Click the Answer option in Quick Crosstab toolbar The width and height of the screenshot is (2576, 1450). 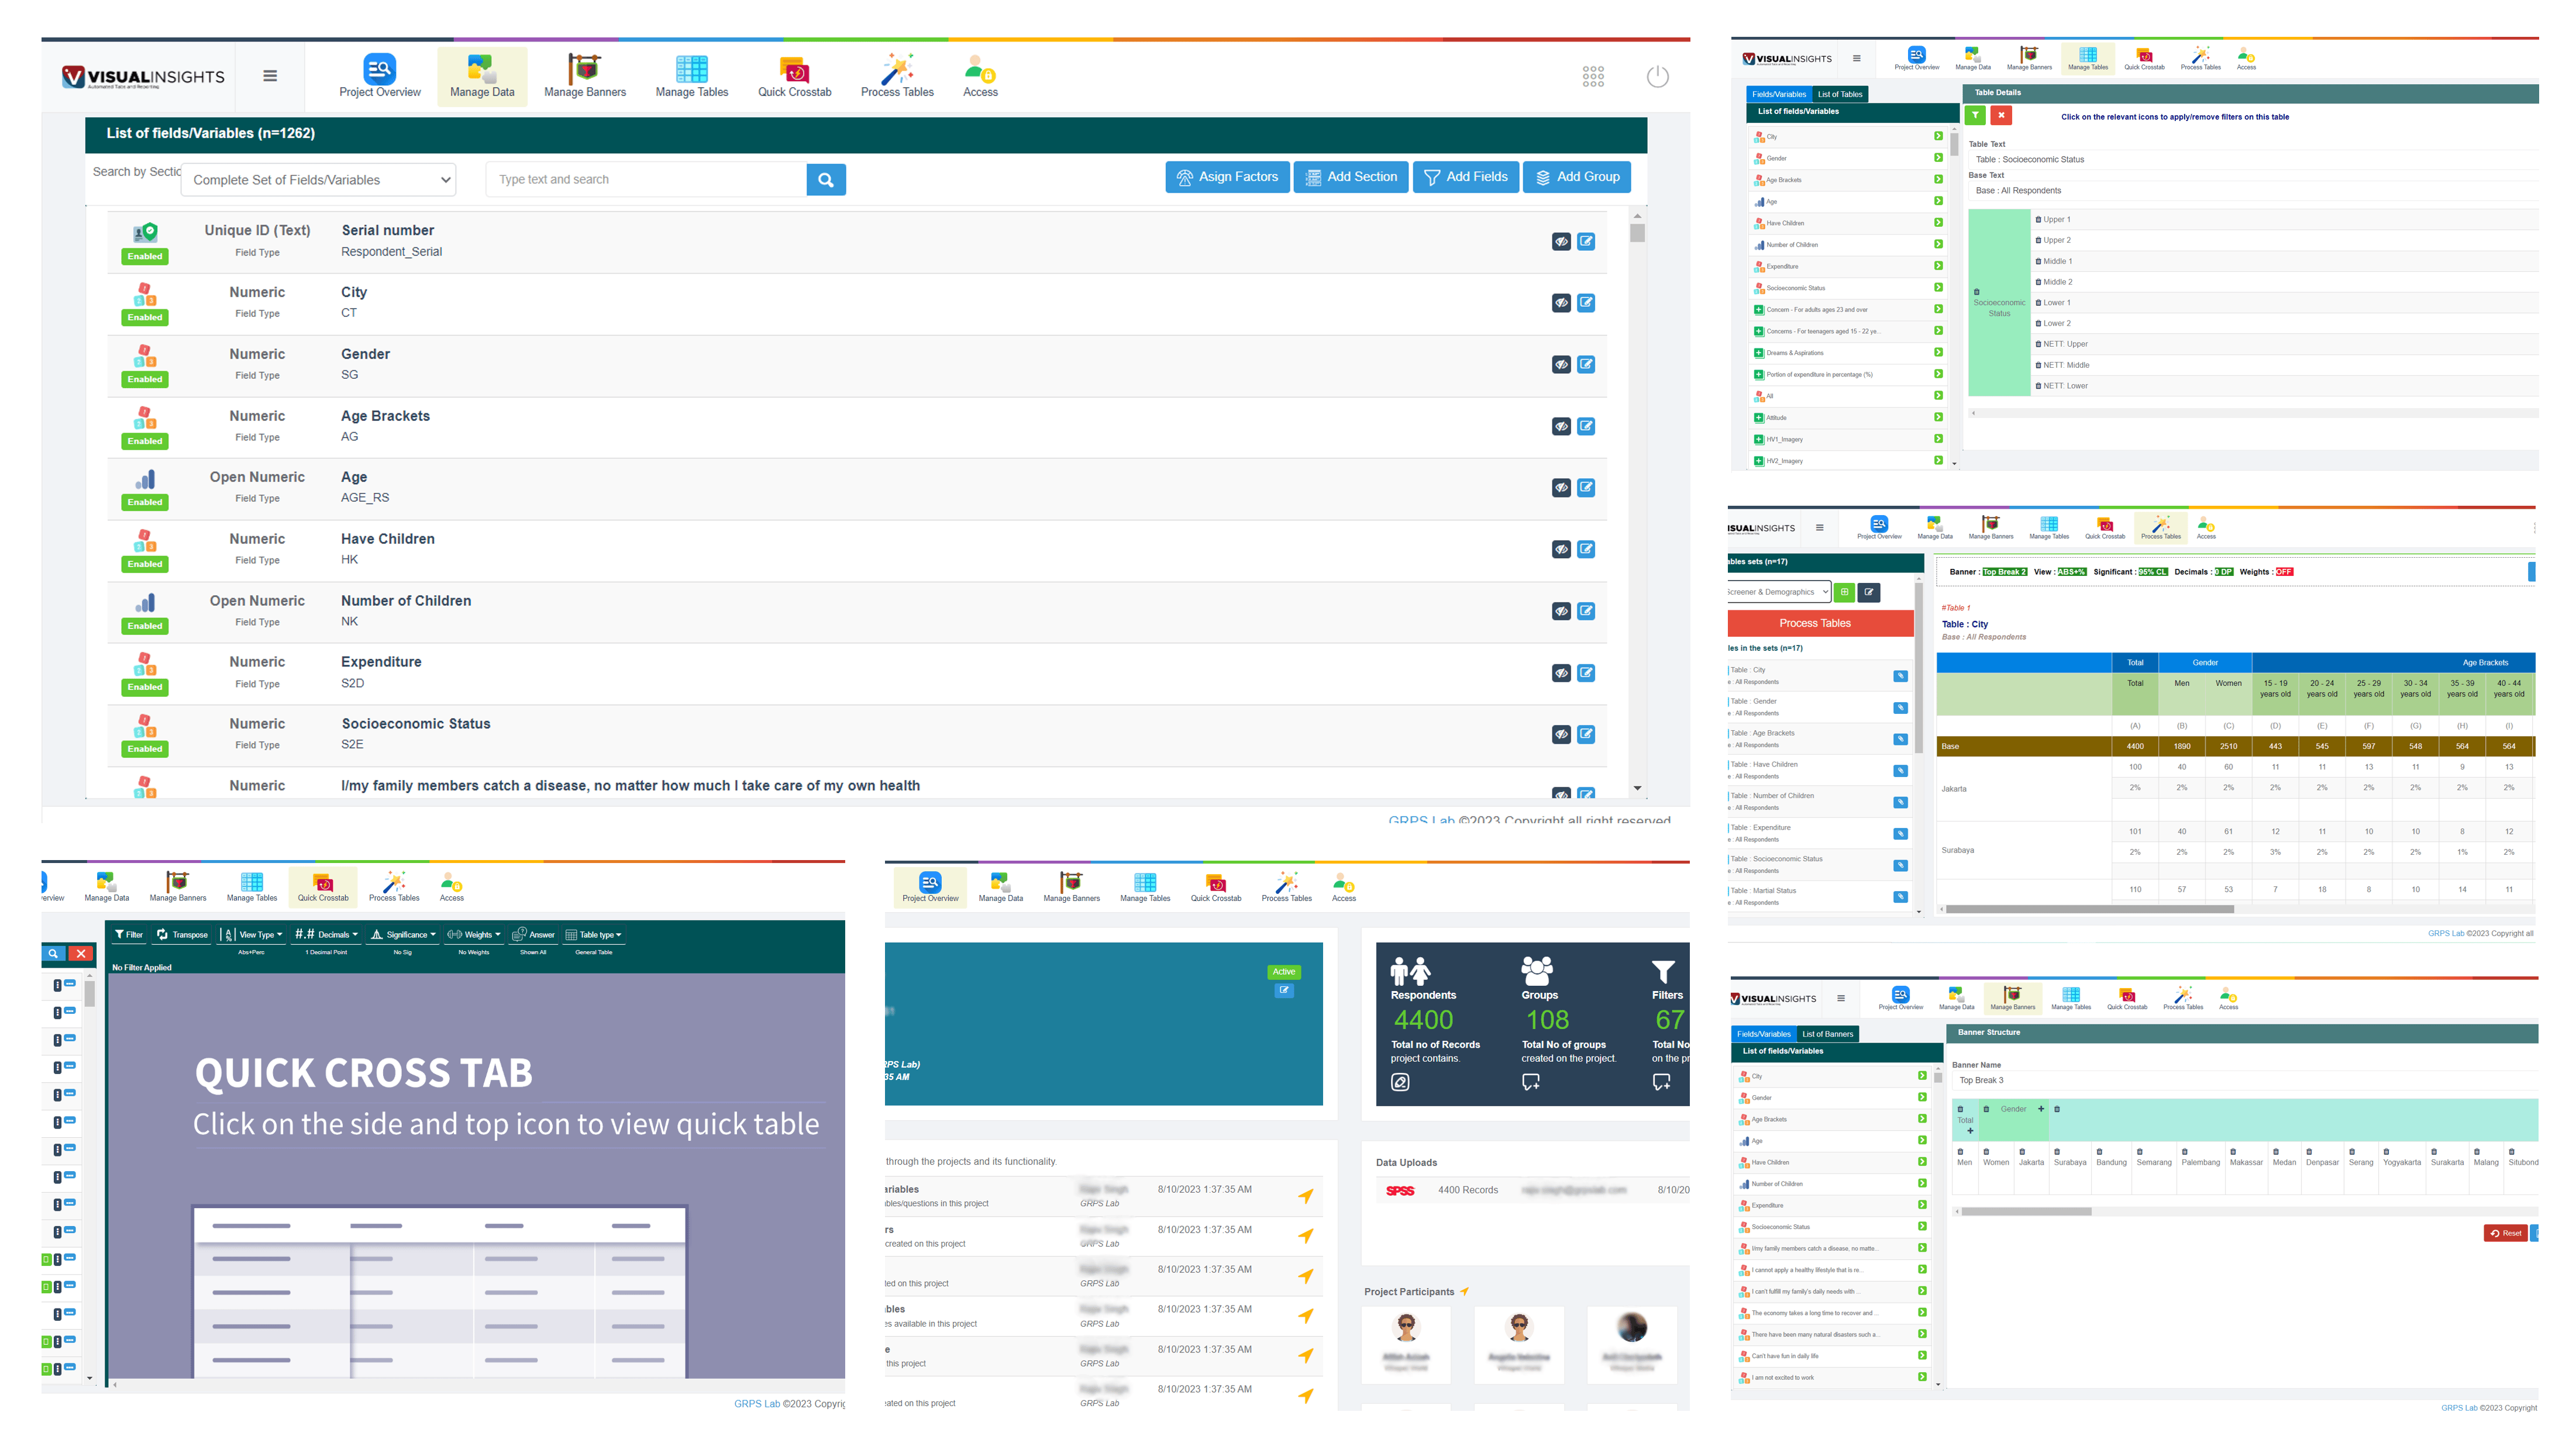tap(533, 935)
